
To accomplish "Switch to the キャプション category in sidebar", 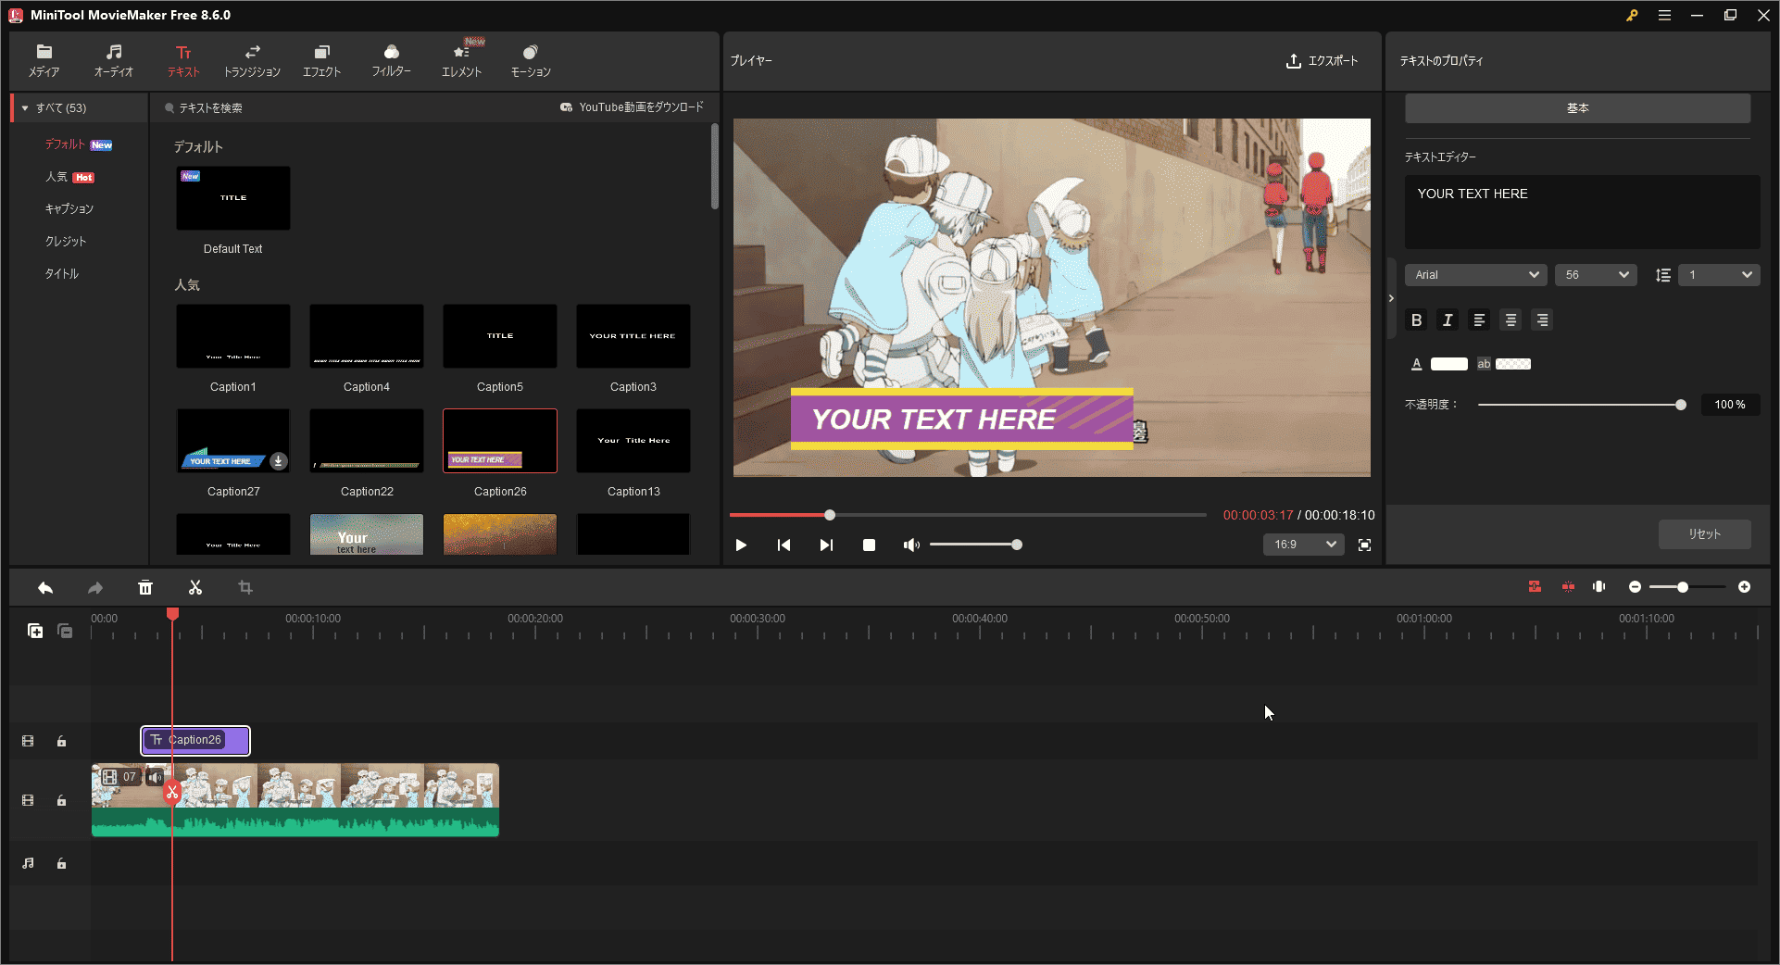I will pos(69,208).
